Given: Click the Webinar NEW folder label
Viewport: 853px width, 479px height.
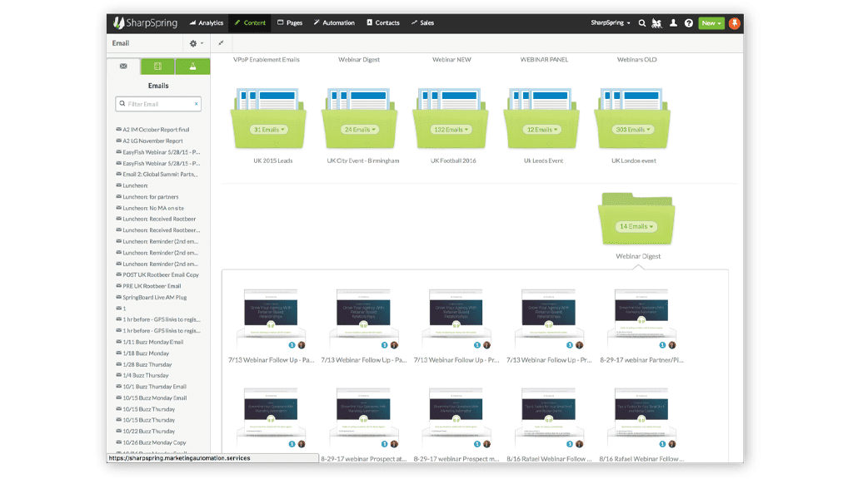Looking at the screenshot, I should click(x=451, y=60).
